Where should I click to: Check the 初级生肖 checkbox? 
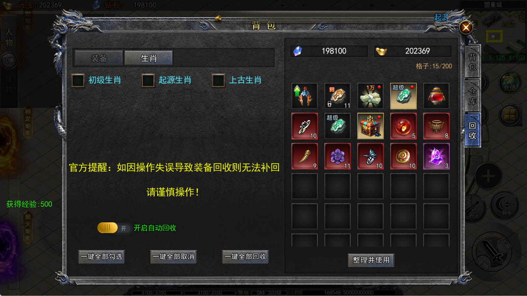(78, 81)
